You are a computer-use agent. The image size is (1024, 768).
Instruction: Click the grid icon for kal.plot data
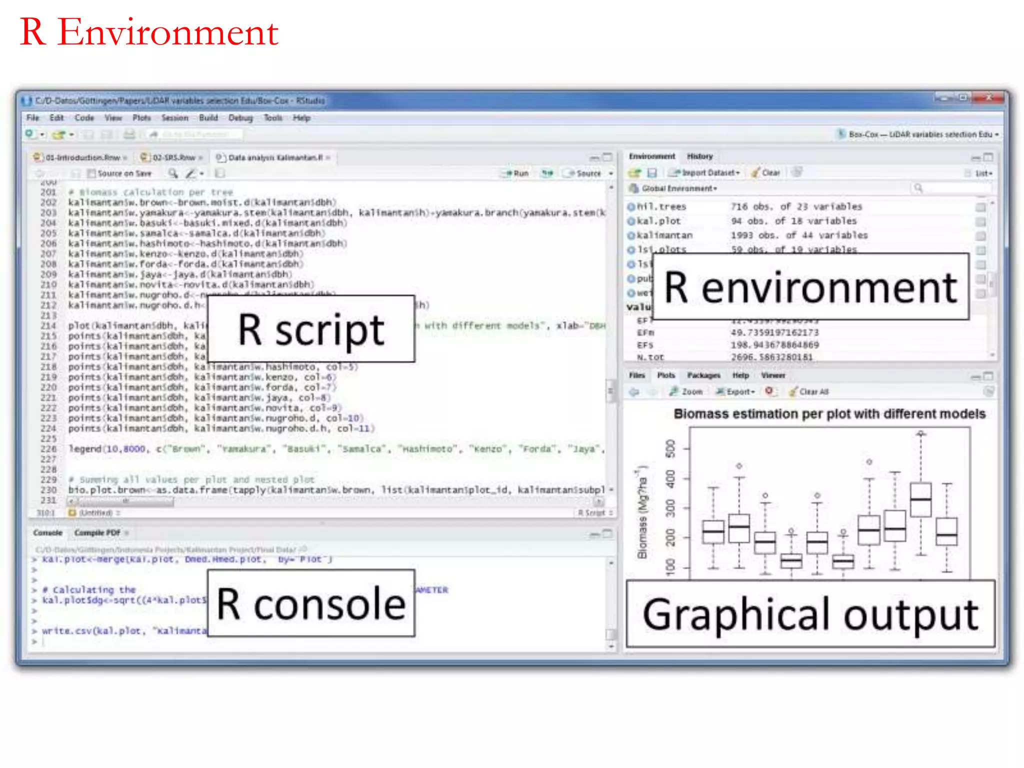tap(980, 221)
